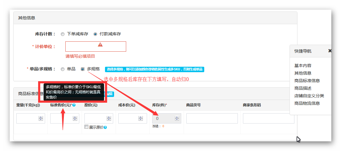
Task: Click warning icon in 计价单位 field
Action: pyautogui.click(x=100, y=44)
